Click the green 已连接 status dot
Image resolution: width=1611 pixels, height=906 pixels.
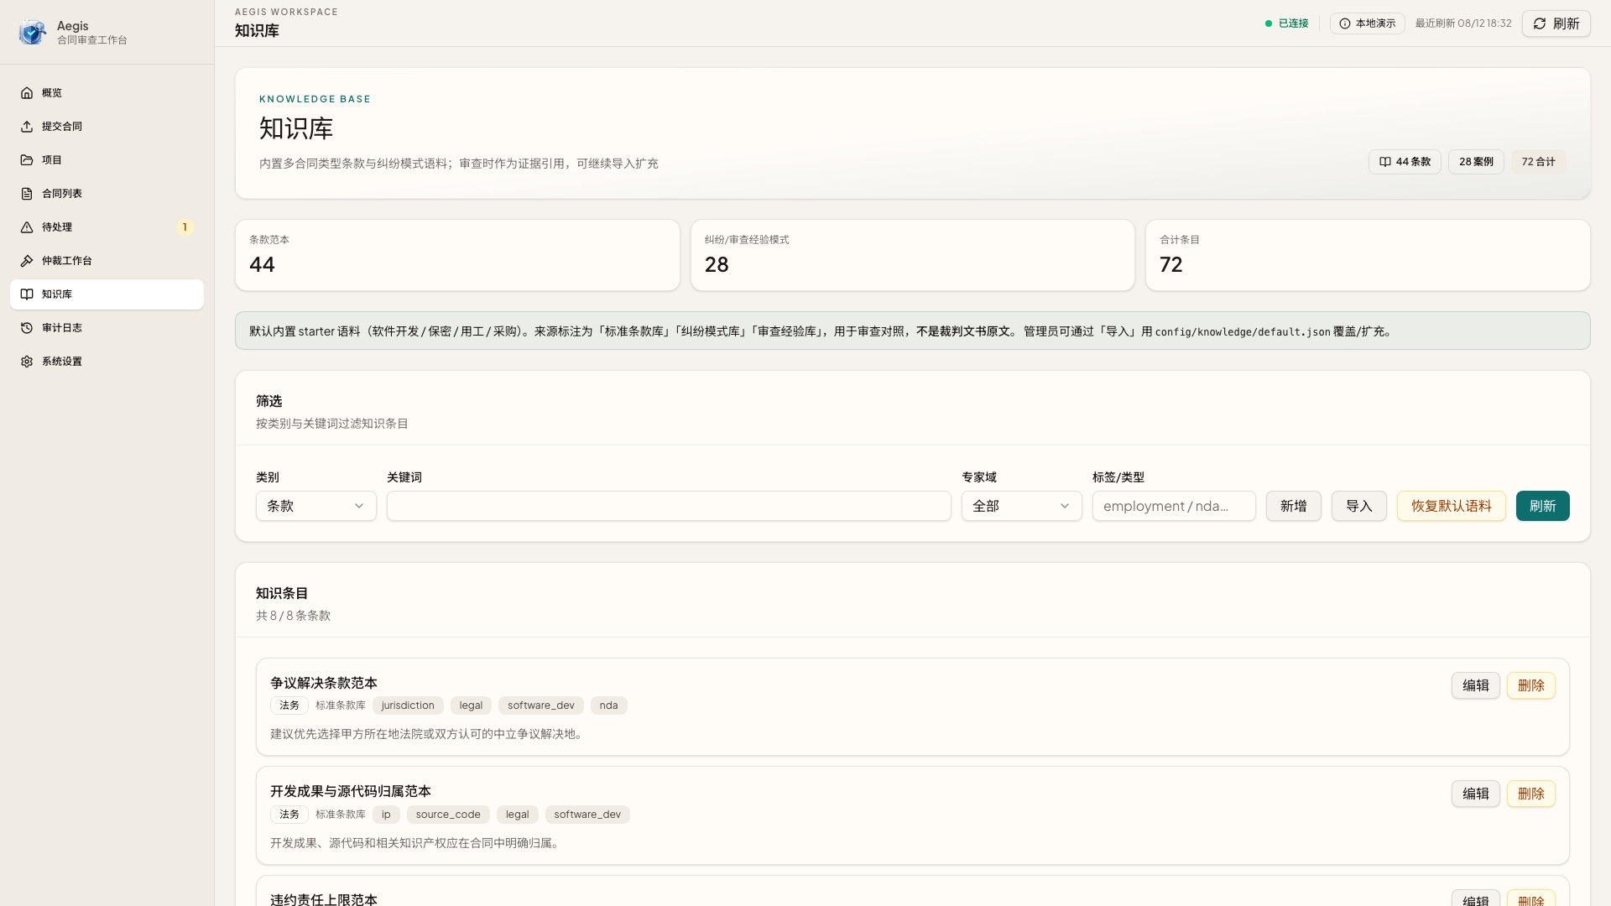pos(1269,23)
